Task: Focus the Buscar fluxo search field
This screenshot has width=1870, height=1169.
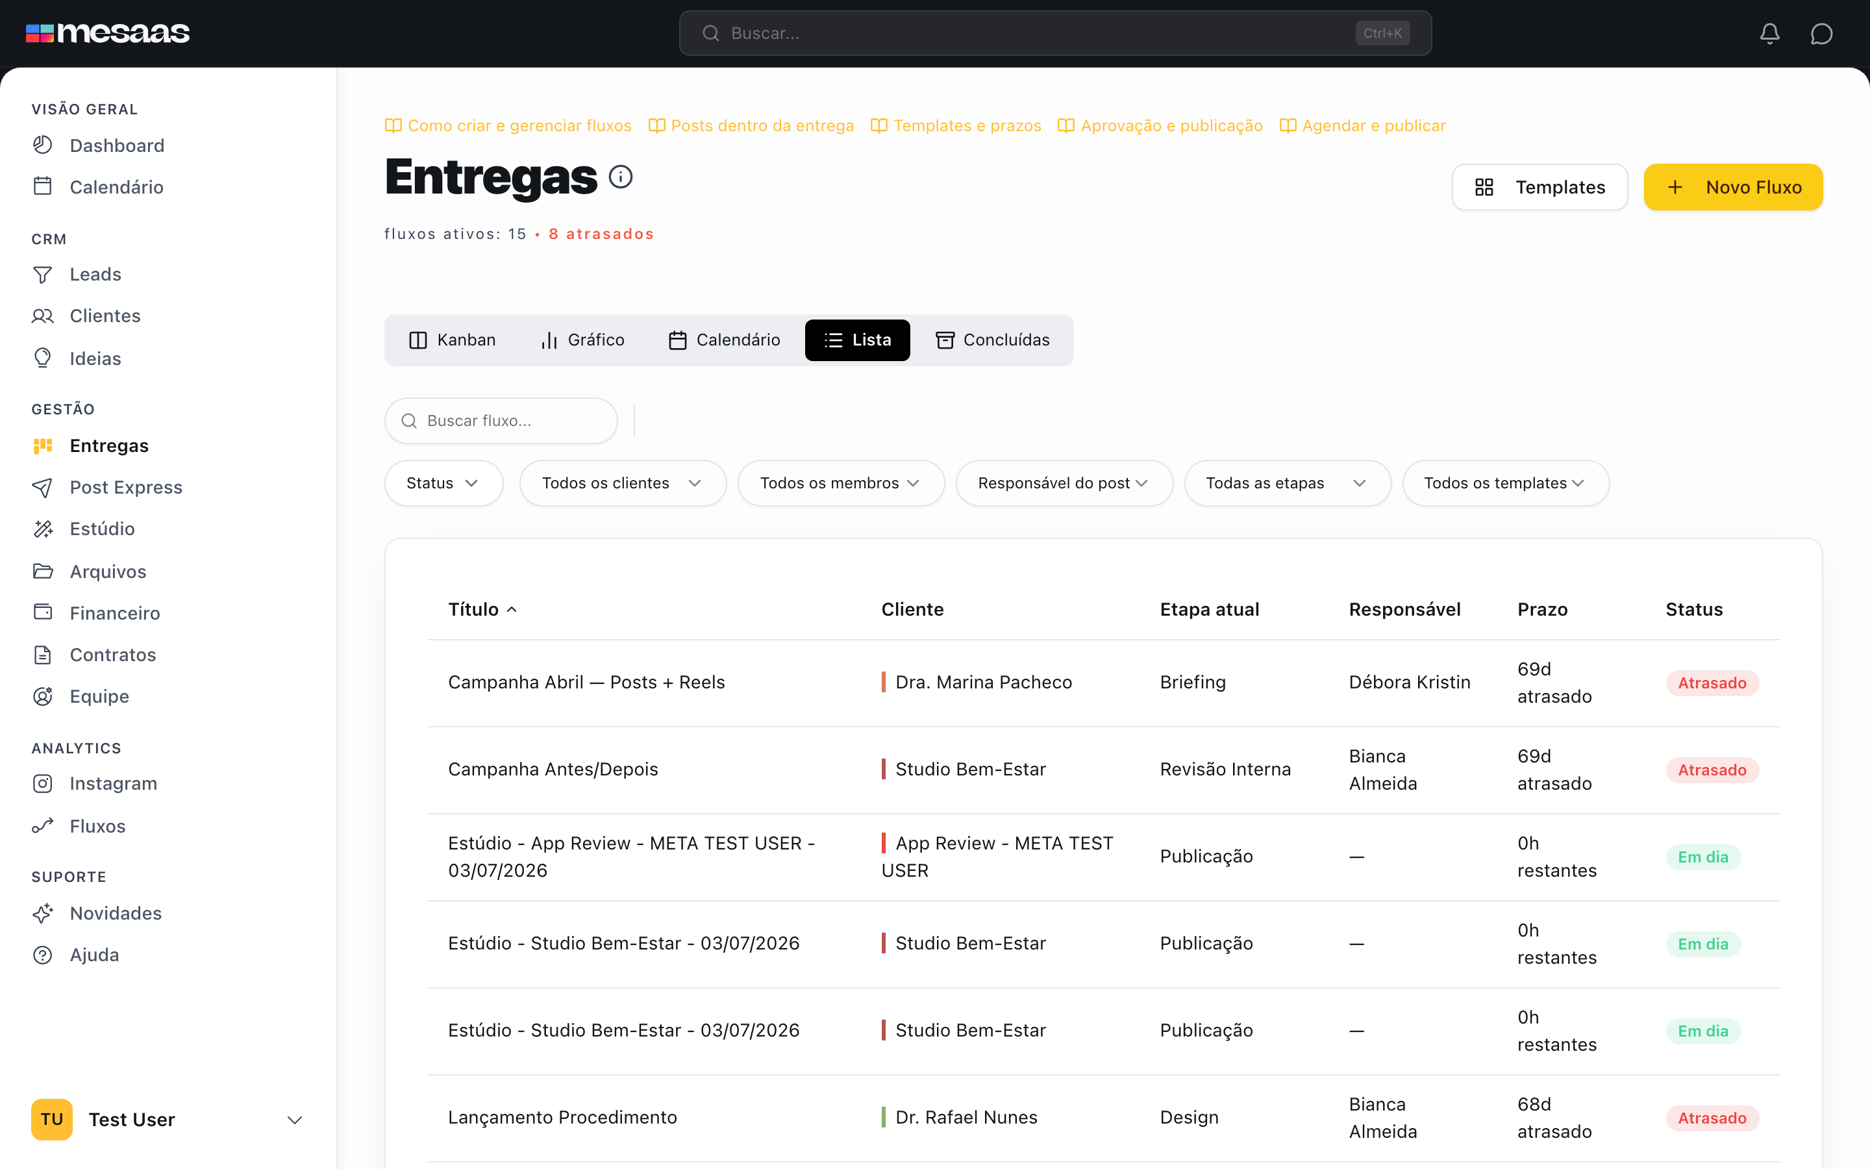Action: 501,421
